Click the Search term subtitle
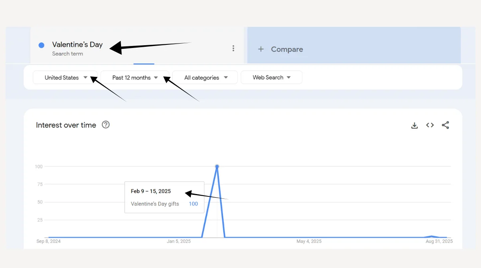The height and width of the screenshot is (268, 481). (67, 54)
